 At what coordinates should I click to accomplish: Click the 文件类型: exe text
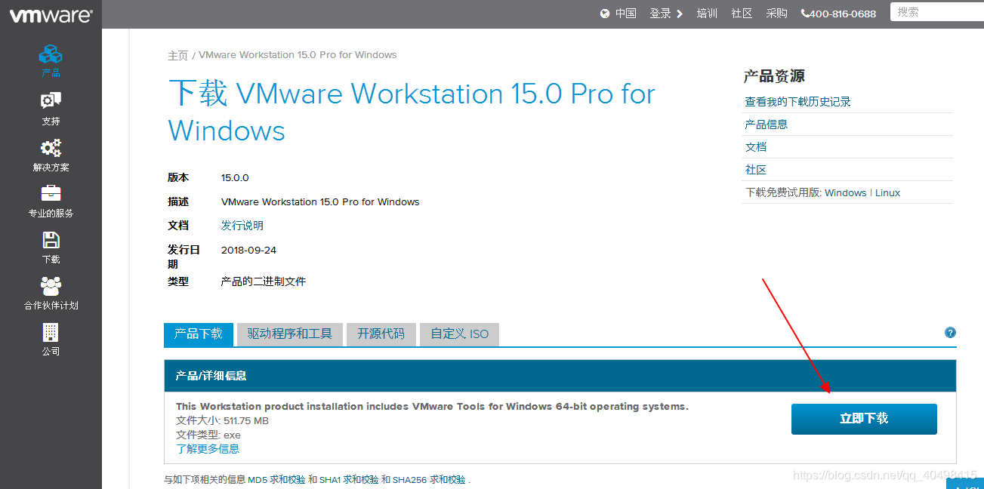pyautogui.click(x=208, y=435)
